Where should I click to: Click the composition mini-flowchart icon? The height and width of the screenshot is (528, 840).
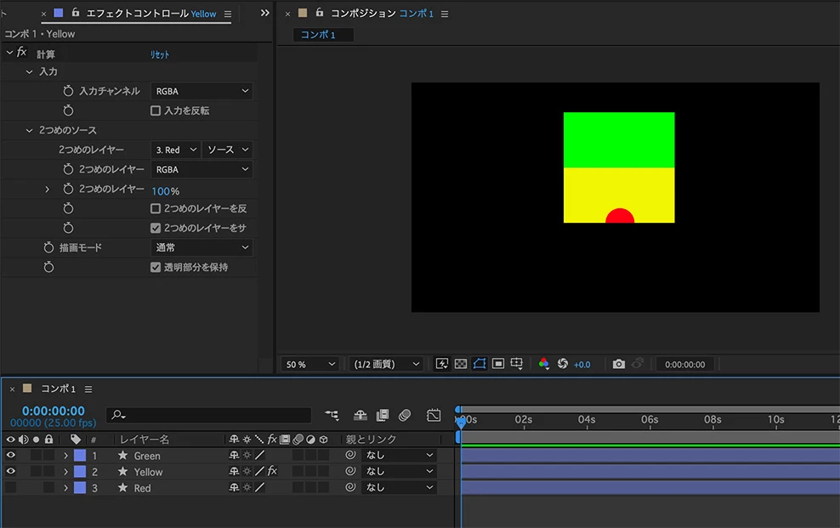(x=332, y=415)
